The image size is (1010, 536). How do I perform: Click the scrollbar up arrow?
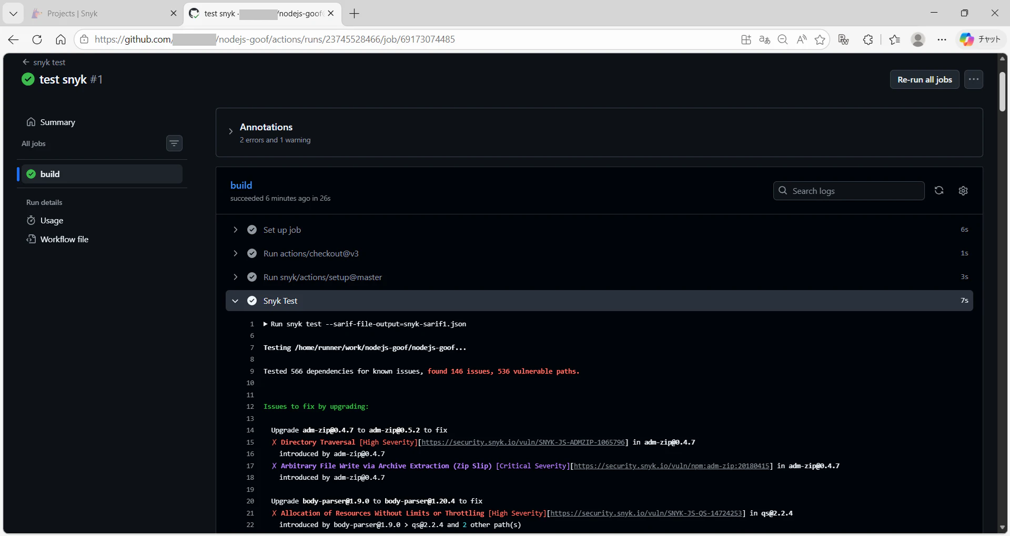[1003, 58]
